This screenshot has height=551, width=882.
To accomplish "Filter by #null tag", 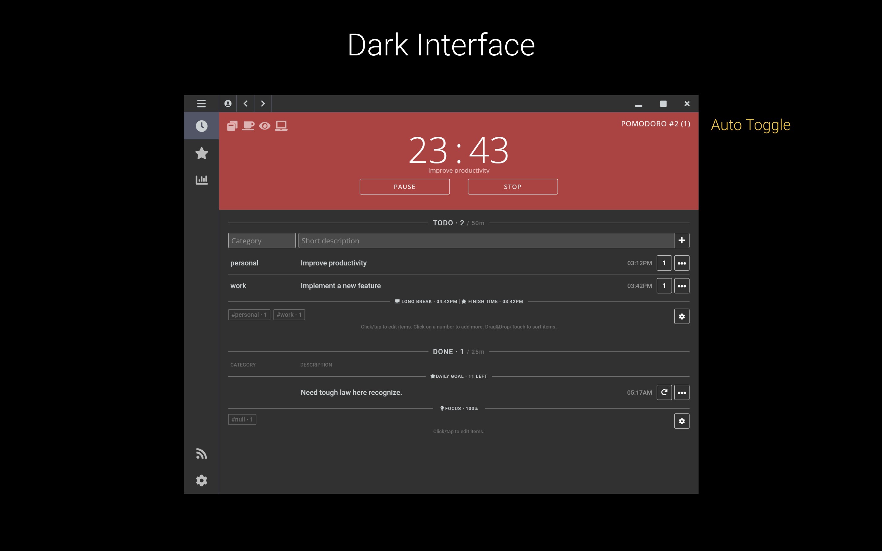I will [x=242, y=419].
